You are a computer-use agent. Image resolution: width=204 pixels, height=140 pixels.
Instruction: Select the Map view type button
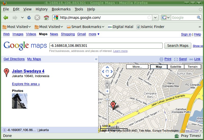pyautogui.click(x=159, y=67)
